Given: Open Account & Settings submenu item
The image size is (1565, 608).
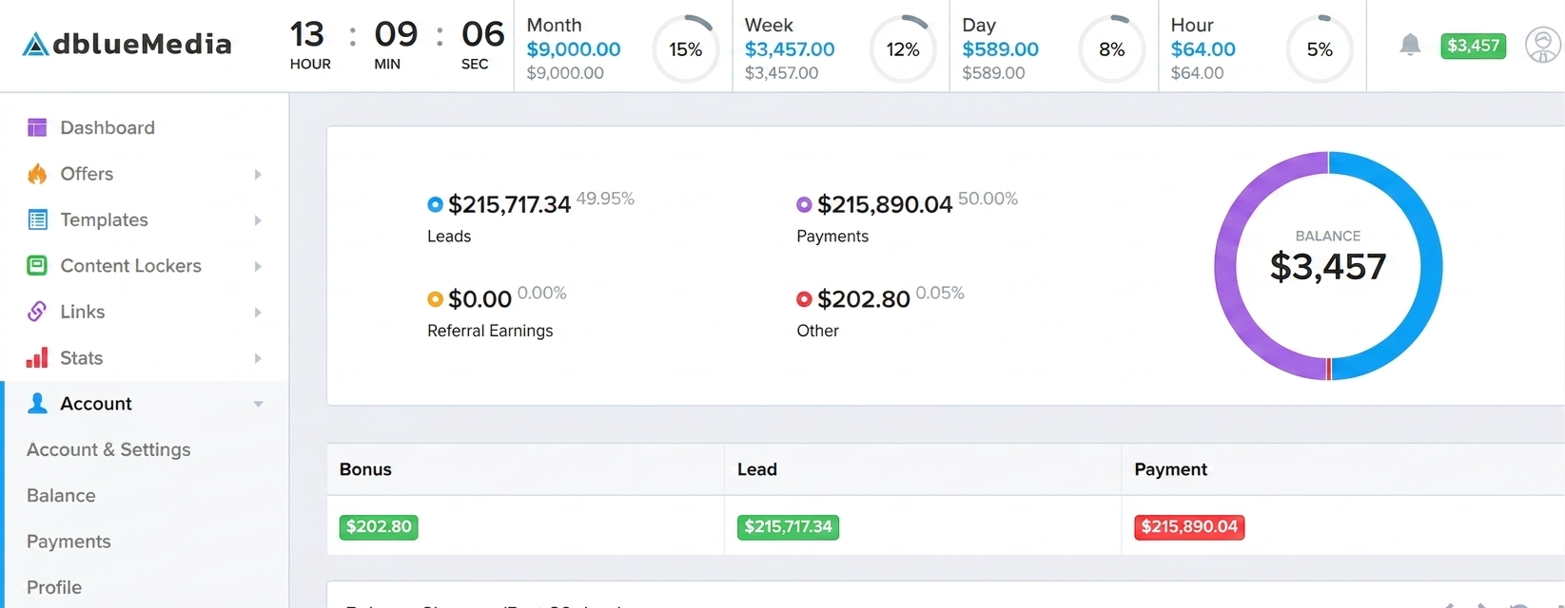Looking at the screenshot, I should tap(108, 449).
